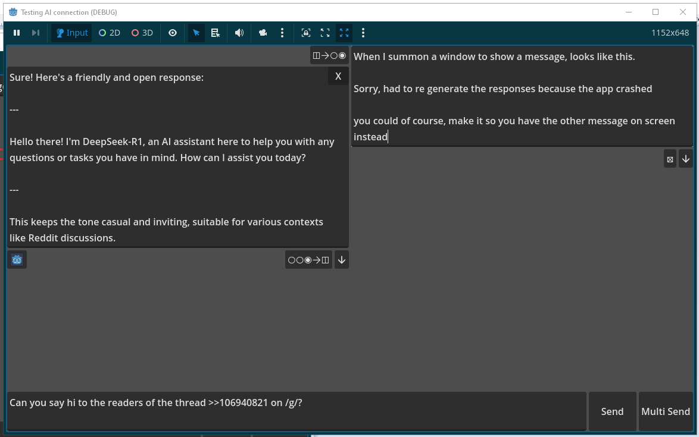Screen dimensions: 699x437
Task: Maximize the Testing AI connection window
Action: tap(656, 12)
